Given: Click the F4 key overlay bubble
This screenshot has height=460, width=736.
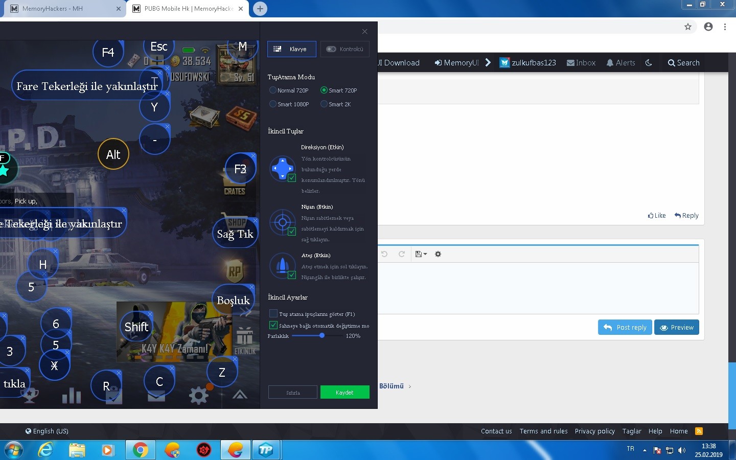Looking at the screenshot, I should [x=108, y=52].
